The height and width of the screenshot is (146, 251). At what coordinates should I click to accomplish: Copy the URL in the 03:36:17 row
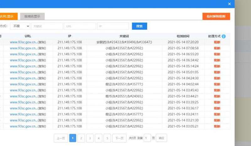[x=42, y=108]
